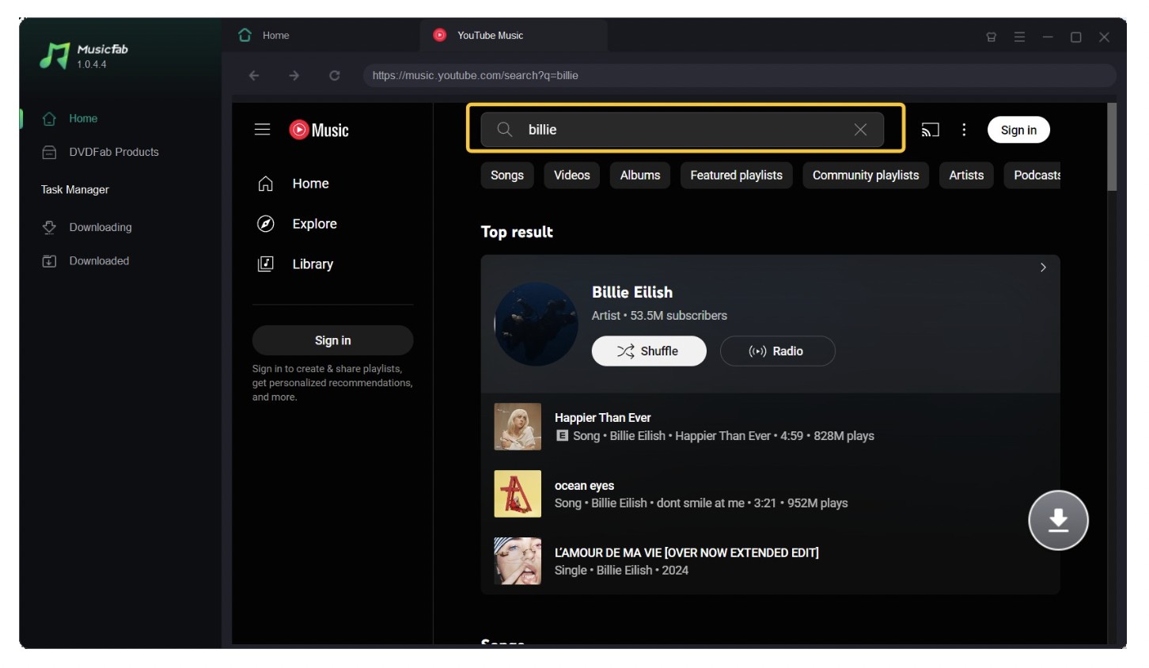1149x668 pixels.
Task: Open the Downloading task list
Action: point(100,227)
